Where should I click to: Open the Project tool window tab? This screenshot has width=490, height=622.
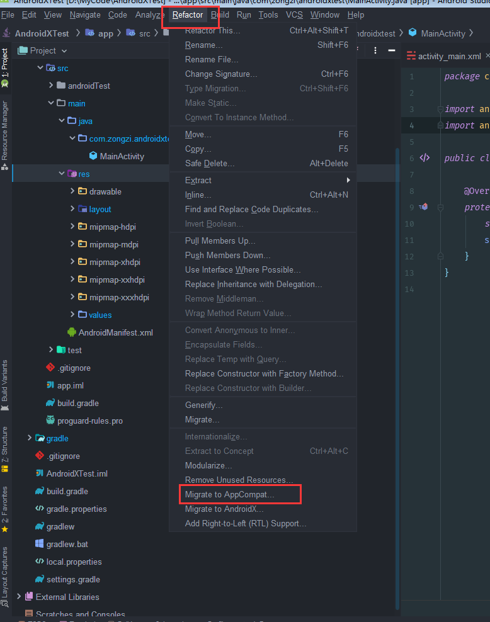(x=5, y=67)
